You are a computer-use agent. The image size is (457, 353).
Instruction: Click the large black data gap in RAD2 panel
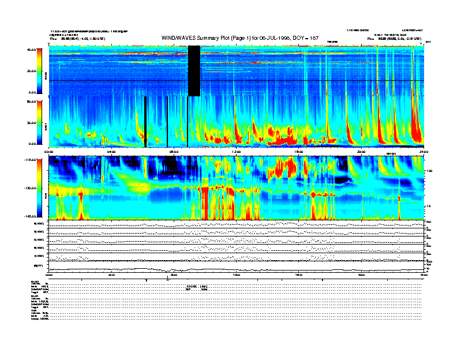coord(194,71)
